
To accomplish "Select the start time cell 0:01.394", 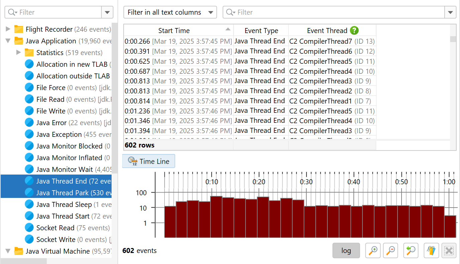I will 178,130.
